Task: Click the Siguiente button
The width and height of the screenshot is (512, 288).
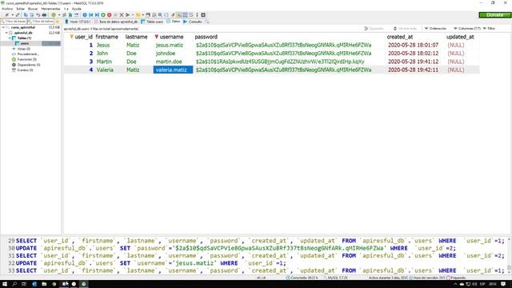Action: (374, 29)
